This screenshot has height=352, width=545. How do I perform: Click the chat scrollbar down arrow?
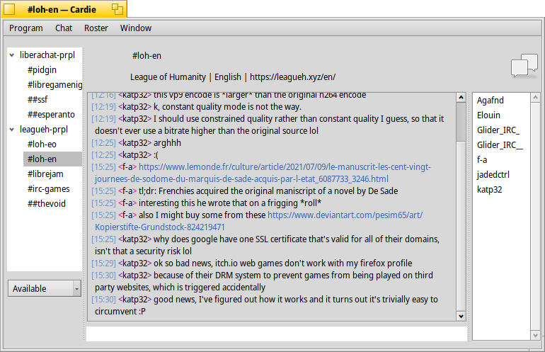(x=461, y=316)
